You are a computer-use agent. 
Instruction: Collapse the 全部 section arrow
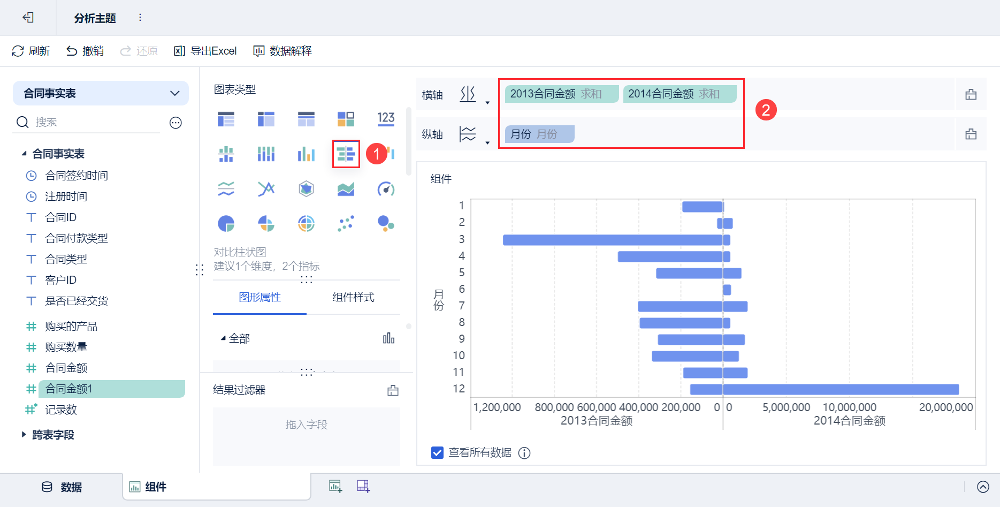point(223,338)
